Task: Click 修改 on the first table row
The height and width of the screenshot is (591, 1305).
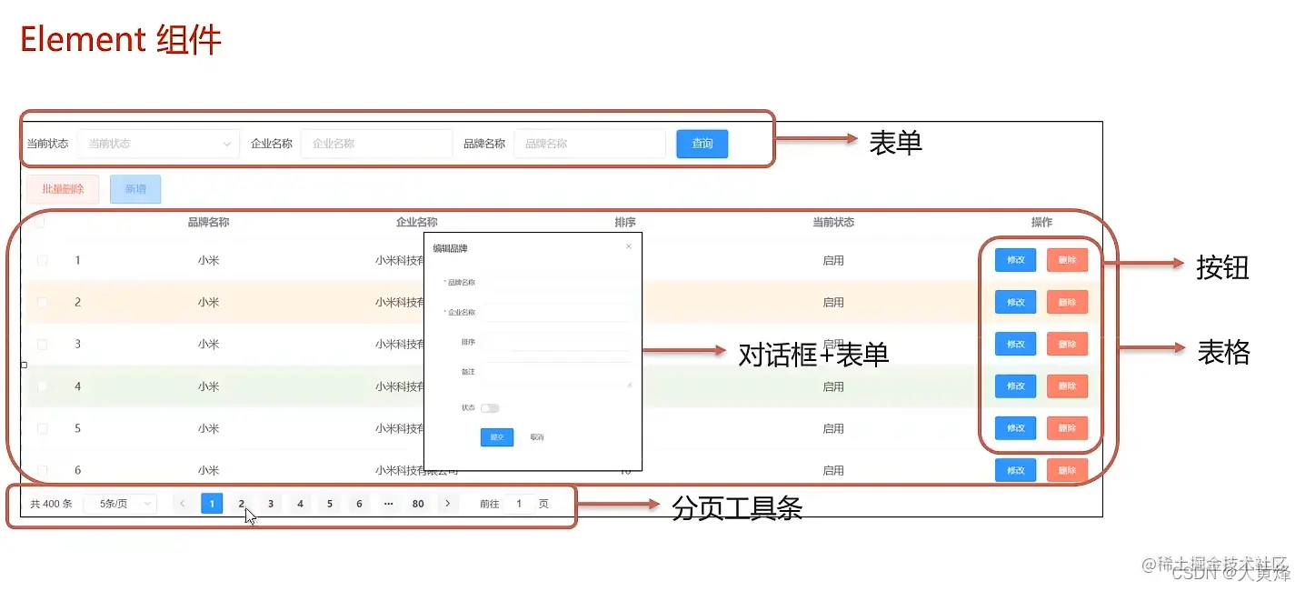Action: pyautogui.click(x=1014, y=259)
